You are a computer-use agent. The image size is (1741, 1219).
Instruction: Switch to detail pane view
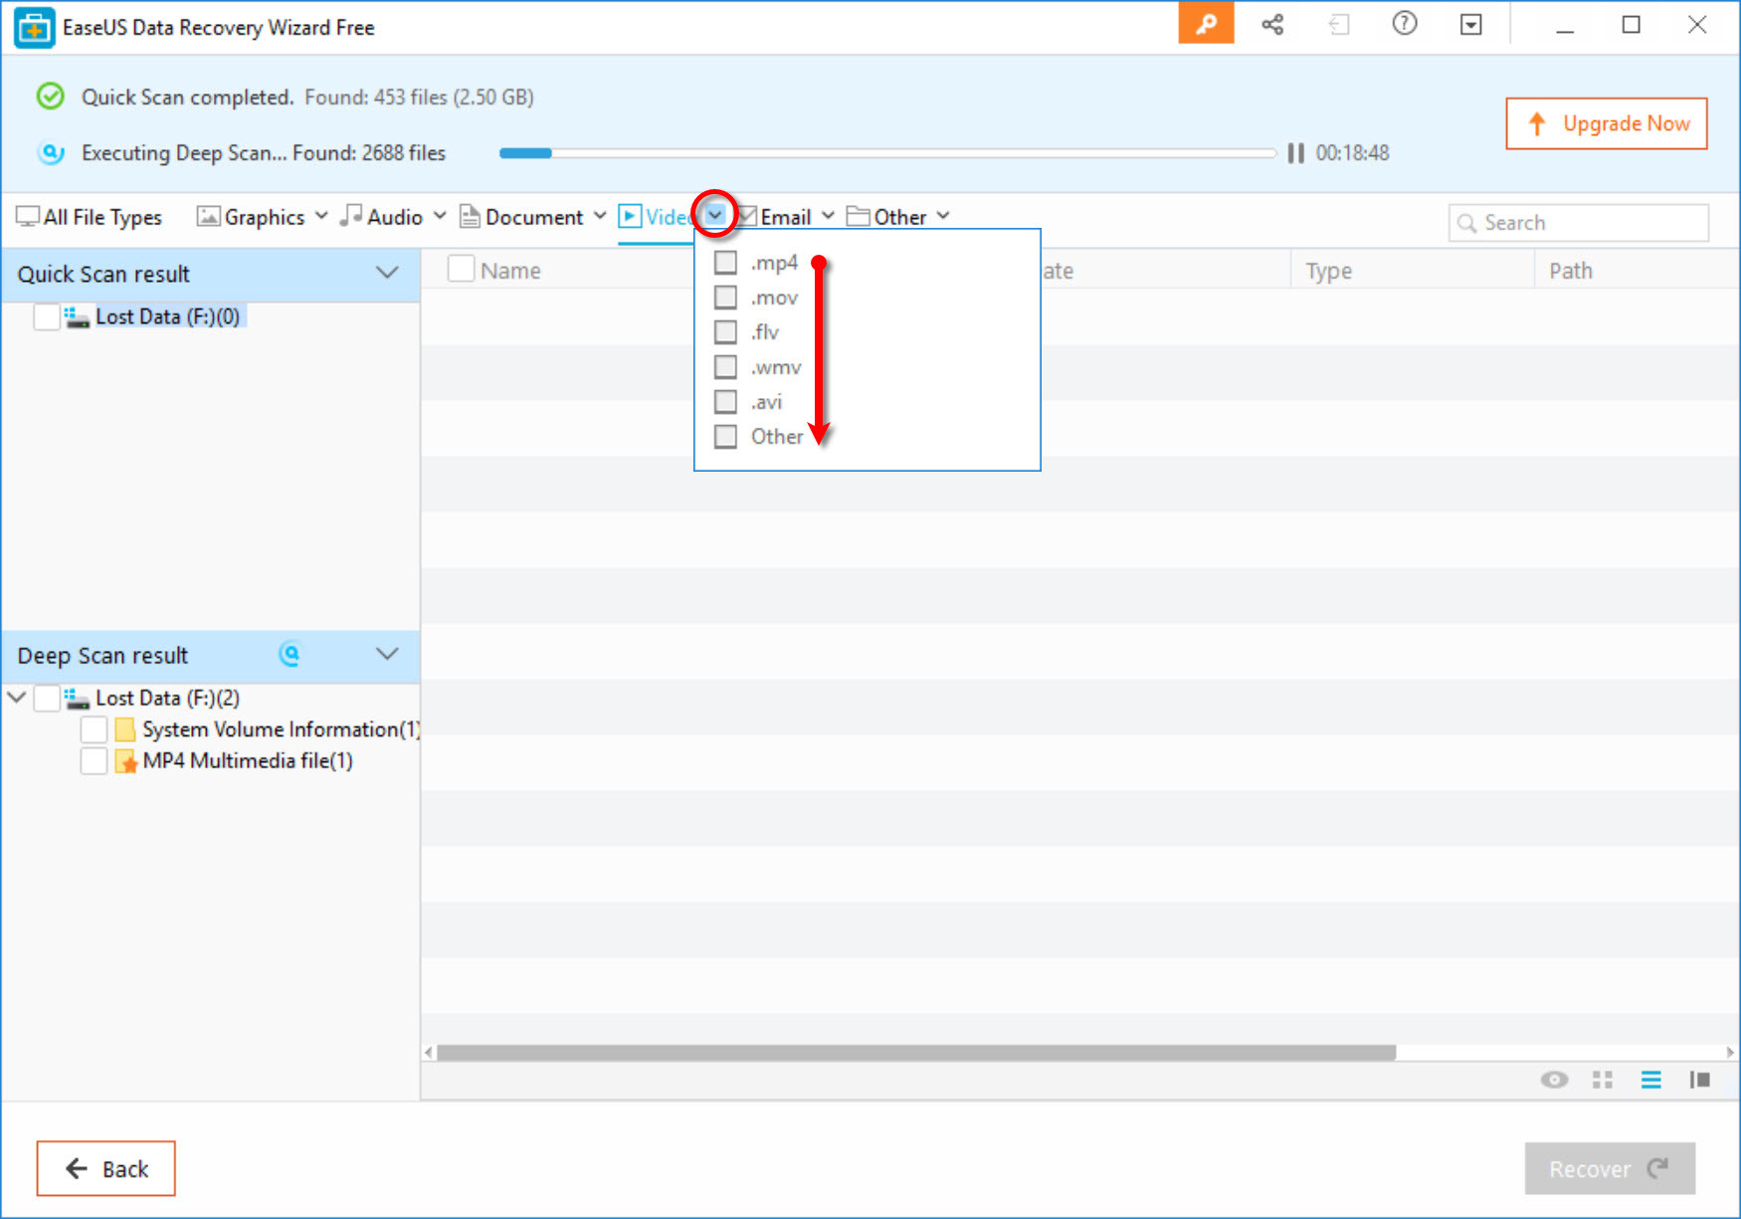pos(1700,1080)
